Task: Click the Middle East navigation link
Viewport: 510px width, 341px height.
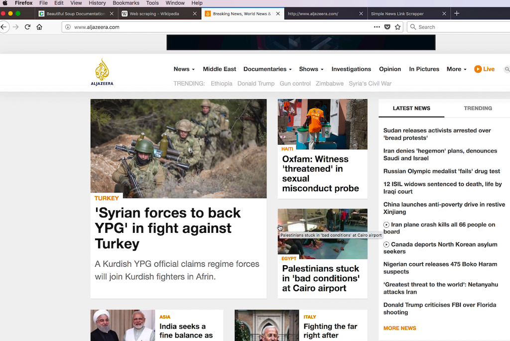Action: point(219,69)
